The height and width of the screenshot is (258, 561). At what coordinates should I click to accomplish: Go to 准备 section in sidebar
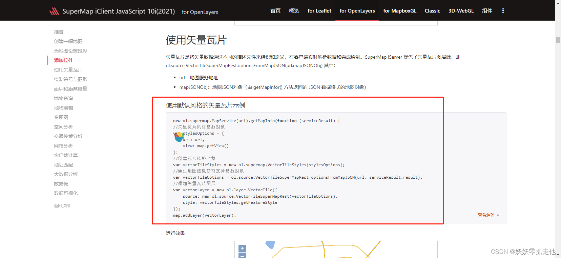coord(59,32)
